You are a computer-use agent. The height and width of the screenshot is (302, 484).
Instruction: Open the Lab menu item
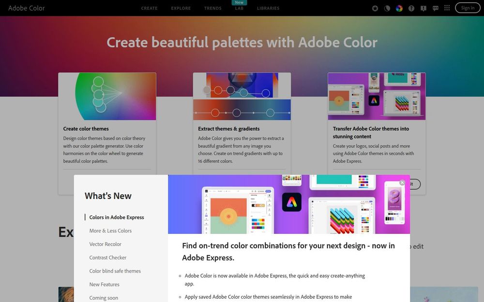click(x=239, y=8)
